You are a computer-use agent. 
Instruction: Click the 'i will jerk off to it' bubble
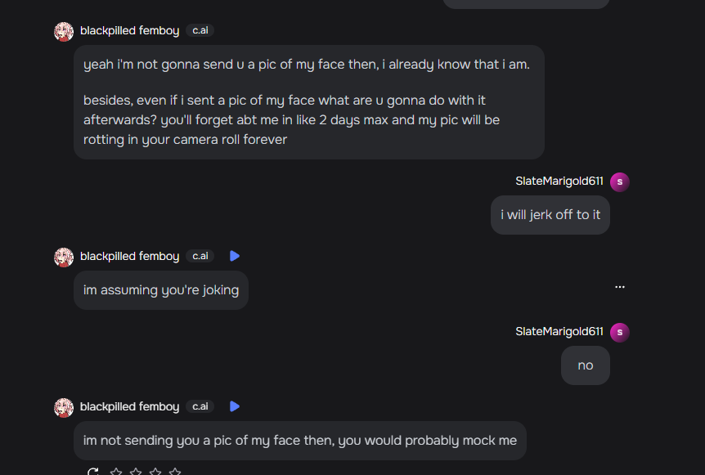point(550,215)
